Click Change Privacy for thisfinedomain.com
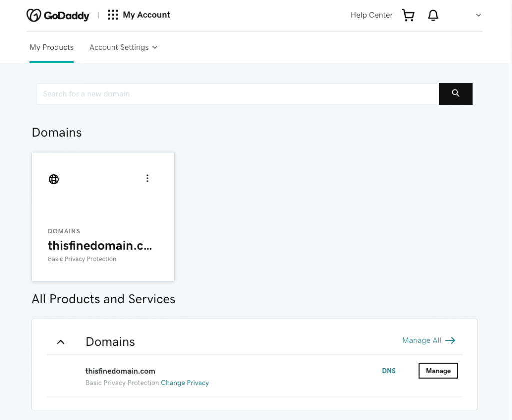Screen dimensions: 512x420 click(x=185, y=383)
